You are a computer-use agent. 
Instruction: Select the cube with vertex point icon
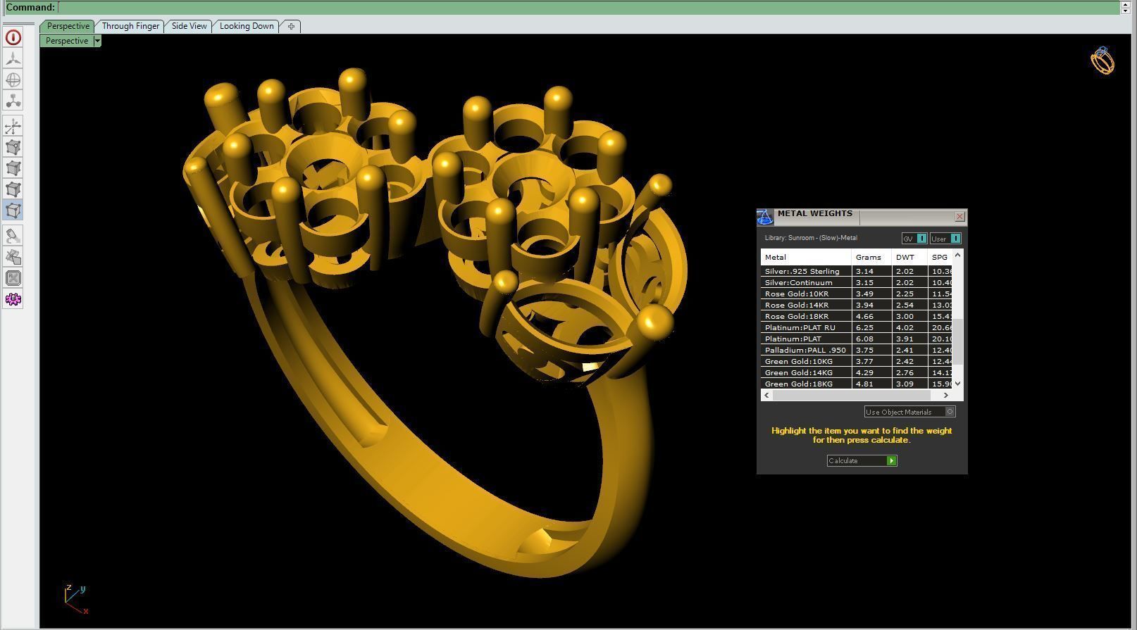click(x=13, y=147)
